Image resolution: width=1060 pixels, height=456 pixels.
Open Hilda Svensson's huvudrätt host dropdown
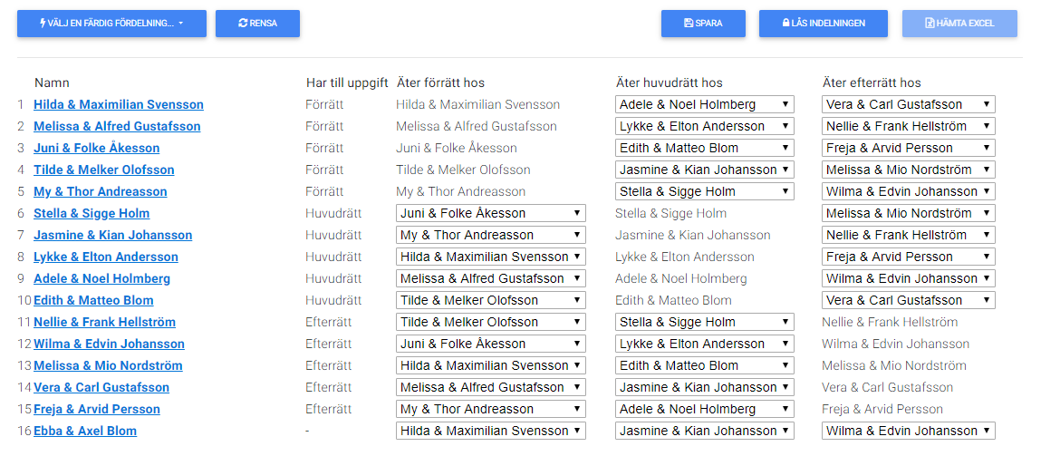pos(705,105)
